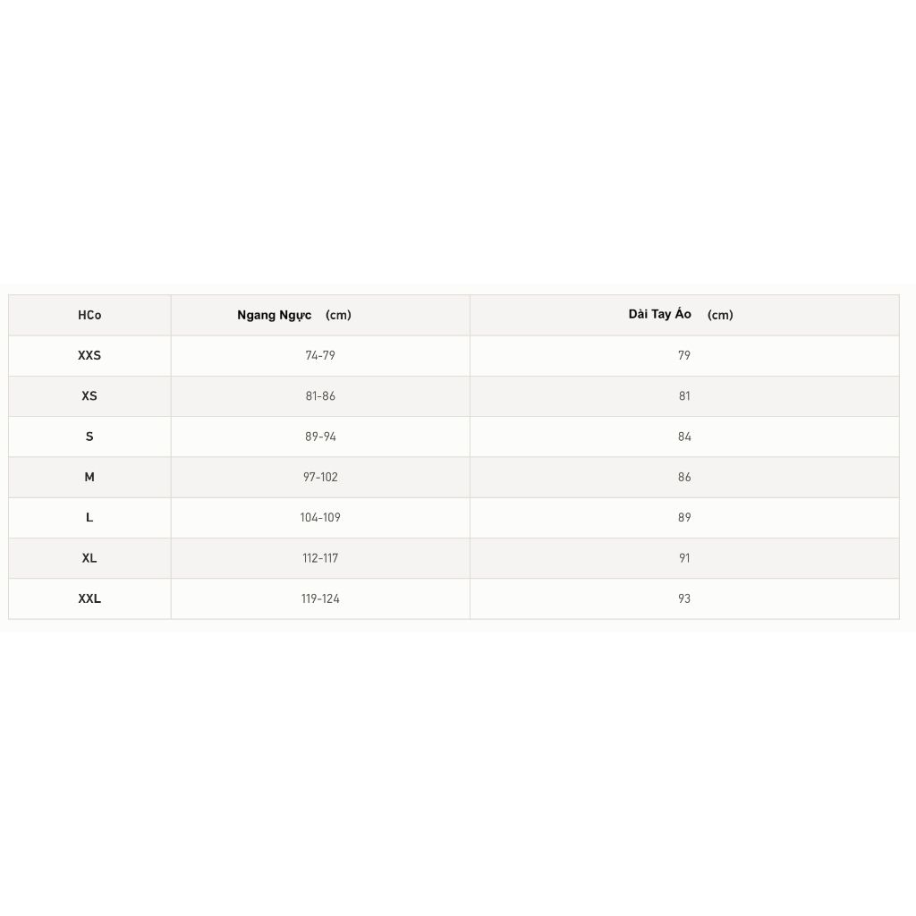Screen dimensions: 916x916
Task: Click sleeve length value 93
Action: click(684, 598)
